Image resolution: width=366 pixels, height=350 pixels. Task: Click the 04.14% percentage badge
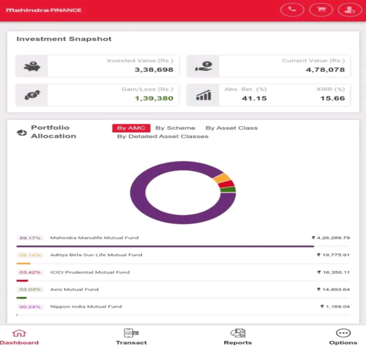(x=30, y=255)
